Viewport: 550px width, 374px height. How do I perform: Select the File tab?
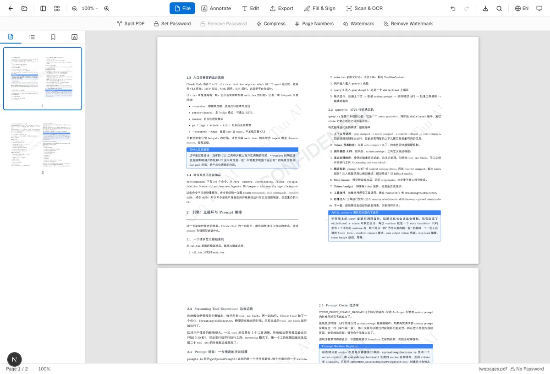182,8
